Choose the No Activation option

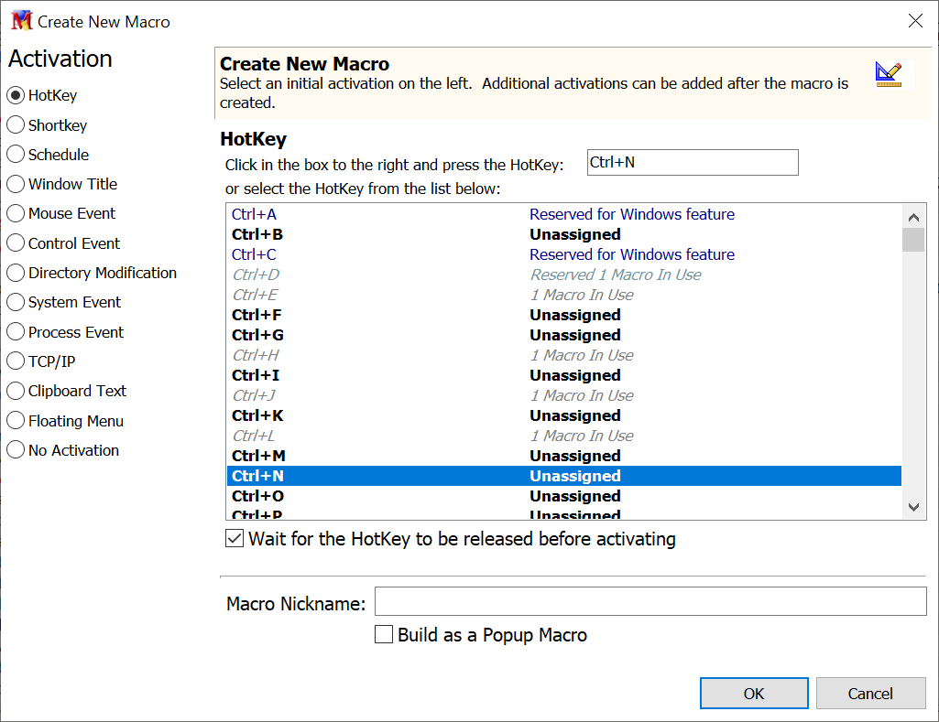[16, 450]
